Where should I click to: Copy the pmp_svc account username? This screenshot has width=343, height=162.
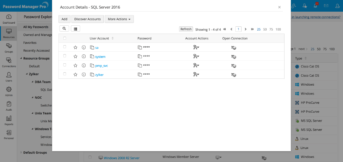[92, 65]
